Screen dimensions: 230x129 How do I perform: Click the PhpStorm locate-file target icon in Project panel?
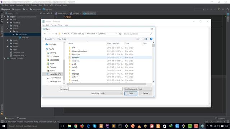(x=41, y=13)
